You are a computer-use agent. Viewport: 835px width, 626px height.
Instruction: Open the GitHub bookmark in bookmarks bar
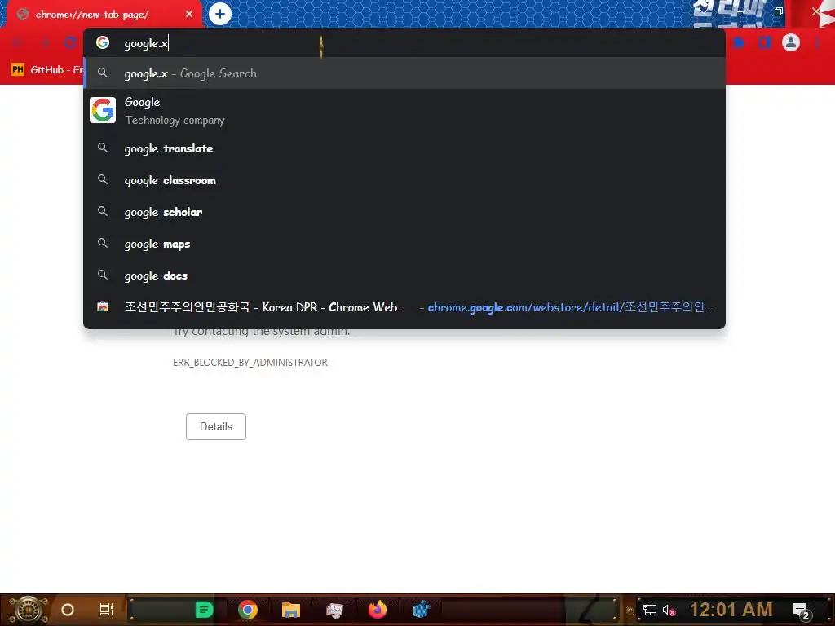tap(46, 70)
